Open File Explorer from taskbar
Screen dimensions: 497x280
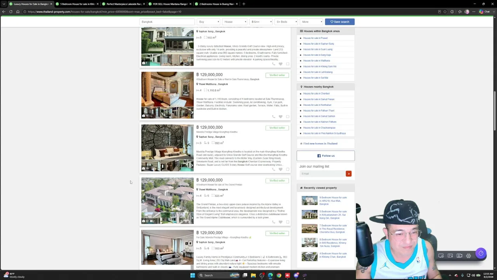point(253,275)
